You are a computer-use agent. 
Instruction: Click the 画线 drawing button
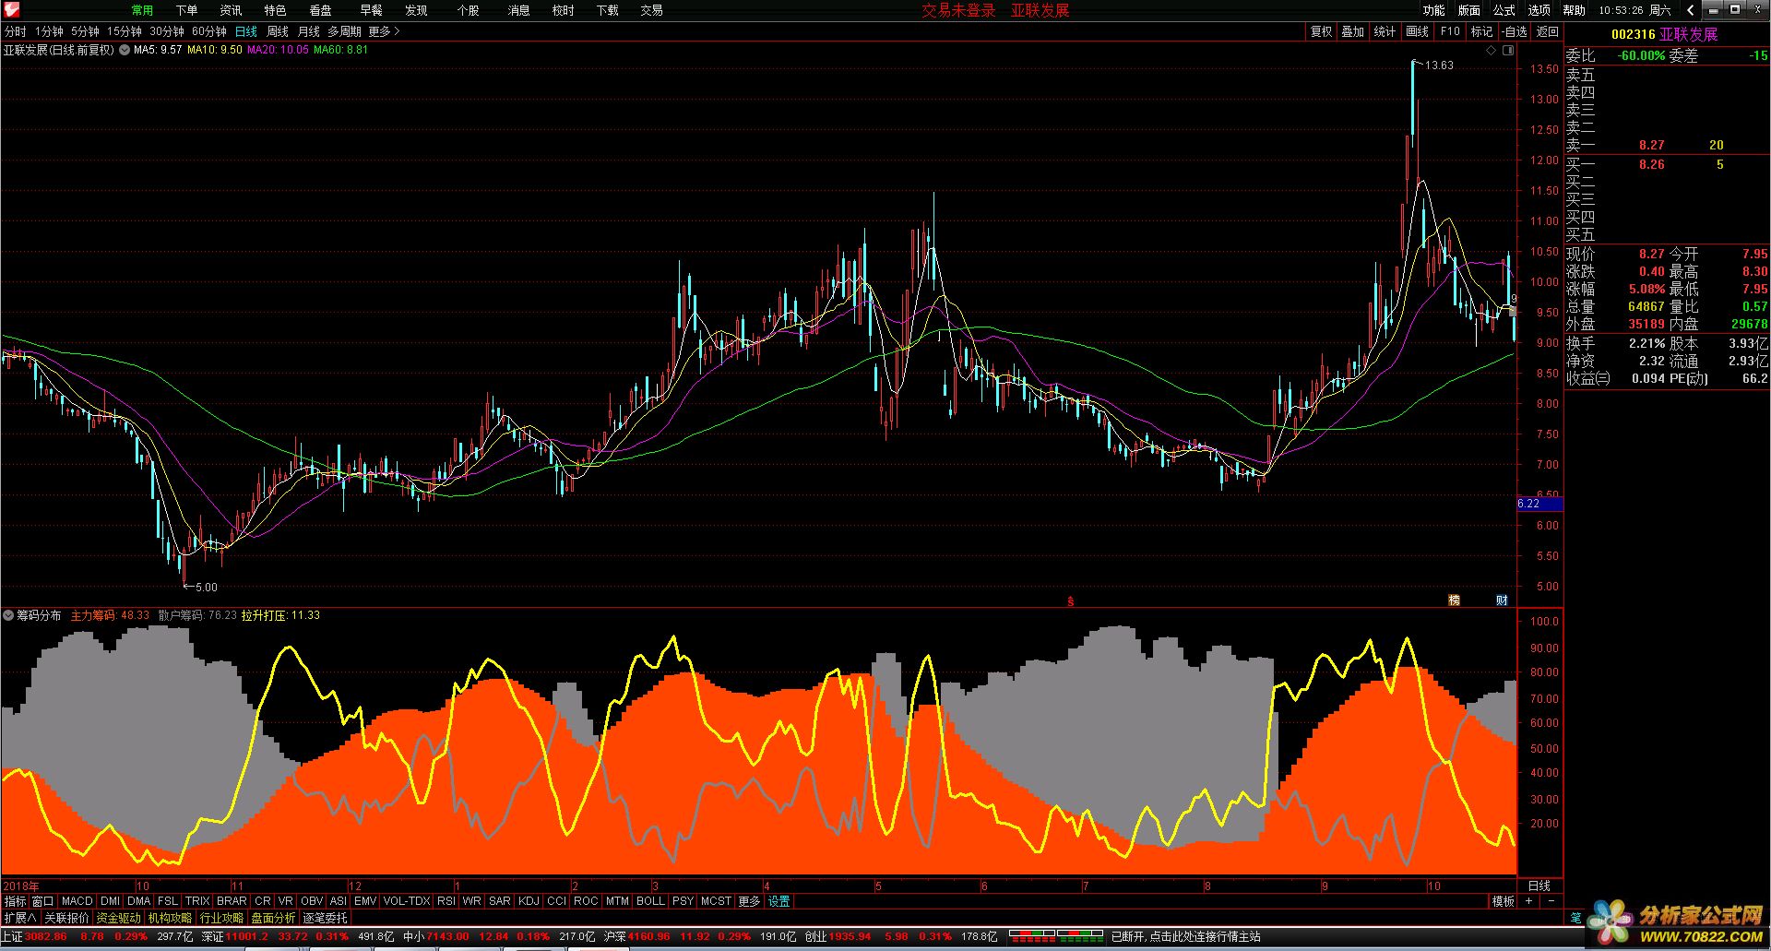pyautogui.click(x=1417, y=31)
